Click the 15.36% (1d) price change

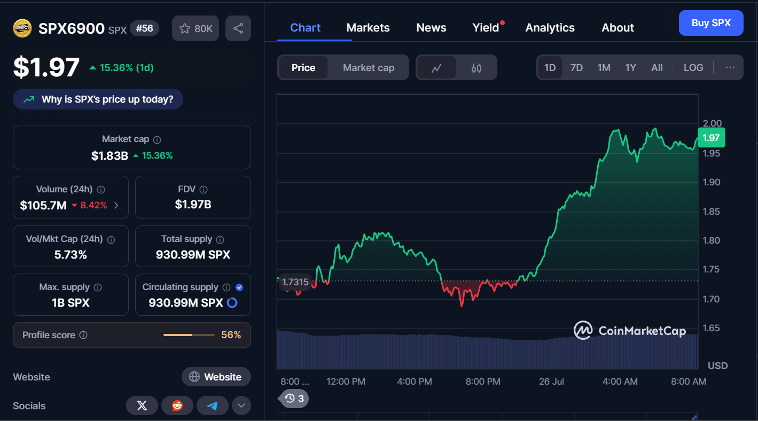(x=122, y=68)
